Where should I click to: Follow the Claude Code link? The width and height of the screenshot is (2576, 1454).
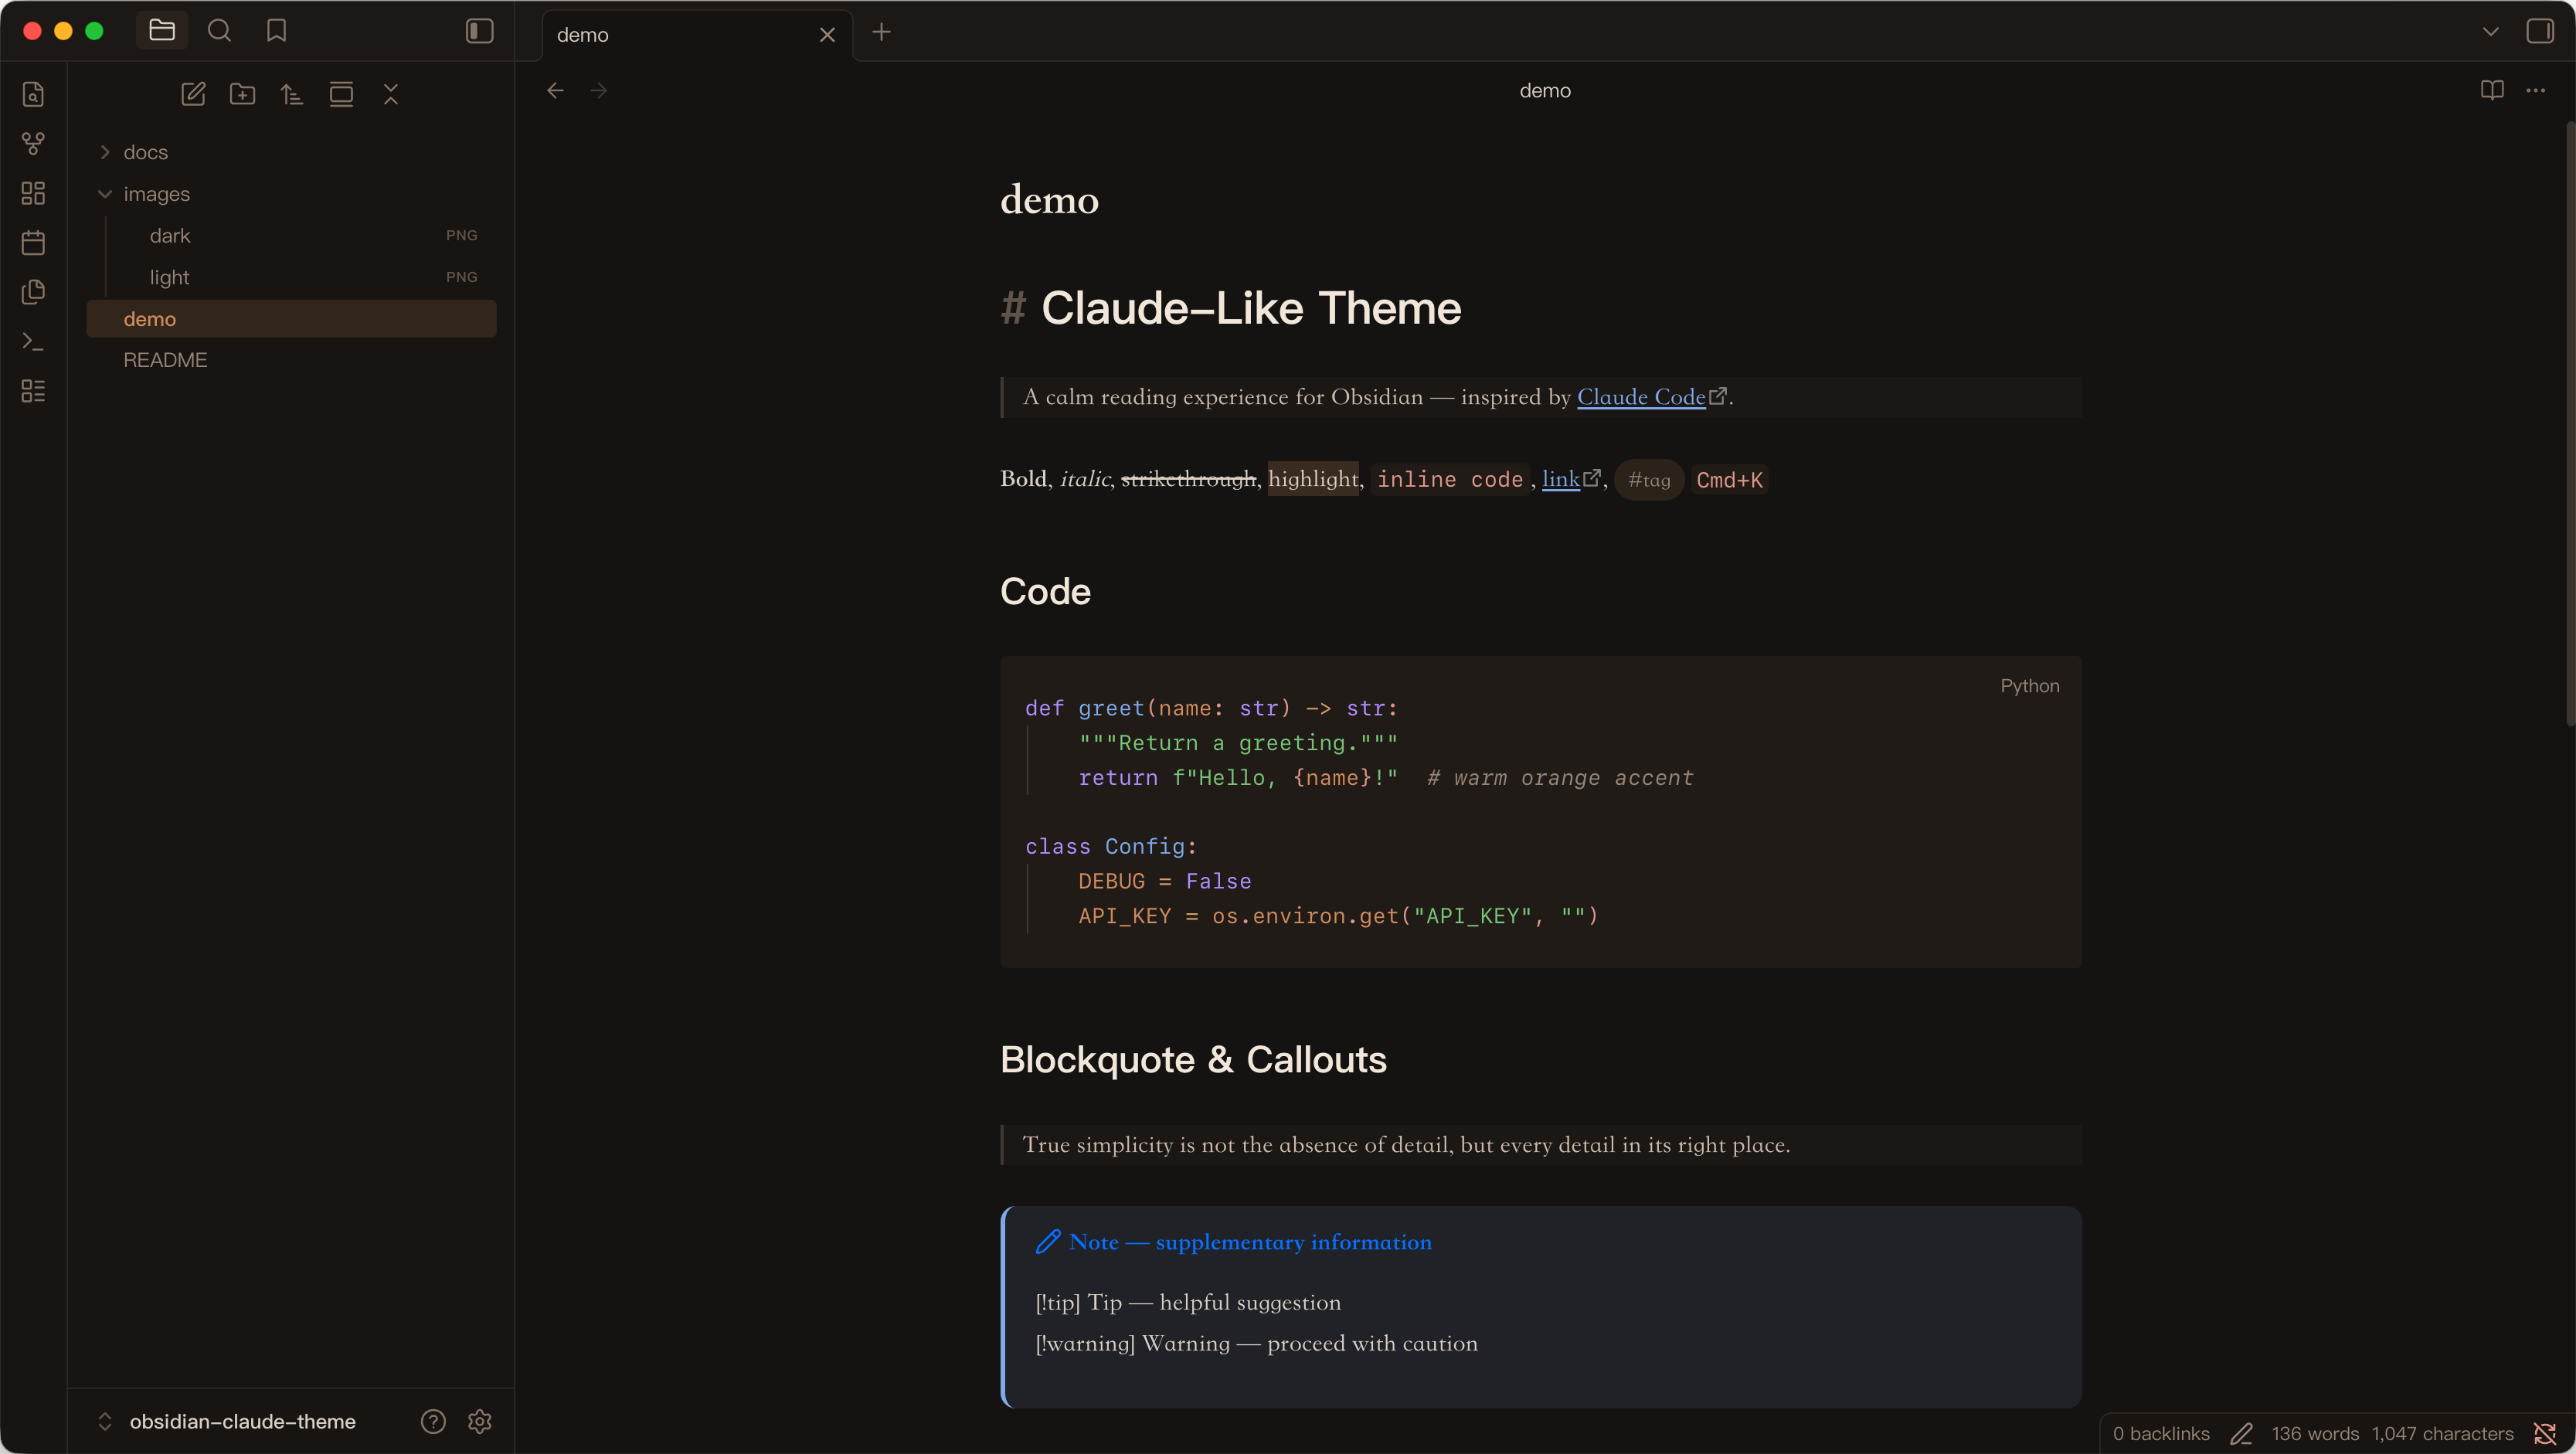tap(1641, 397)
